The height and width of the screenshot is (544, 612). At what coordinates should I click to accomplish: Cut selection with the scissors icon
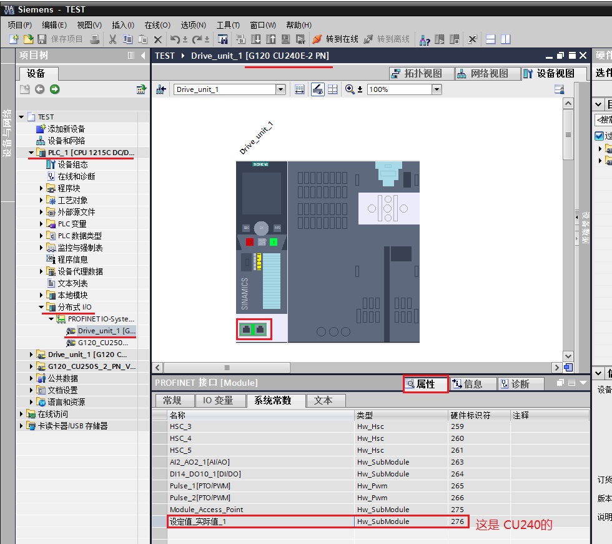pos(113,39)
